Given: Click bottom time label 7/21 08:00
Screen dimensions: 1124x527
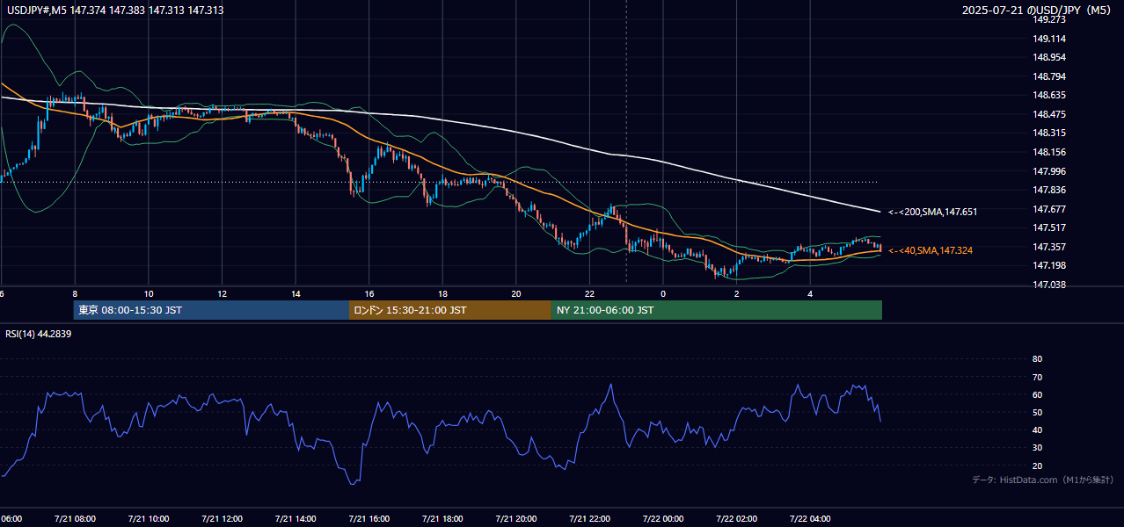Looking at the screenshot, I should 75,518.
